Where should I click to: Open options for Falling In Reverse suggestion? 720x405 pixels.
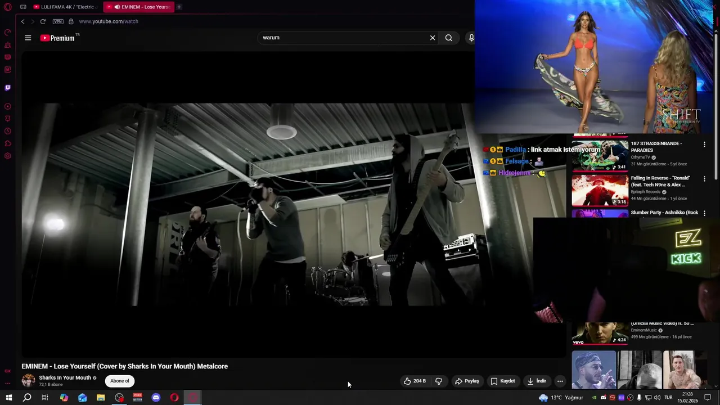pyautogui.click(x=704, y=179)
